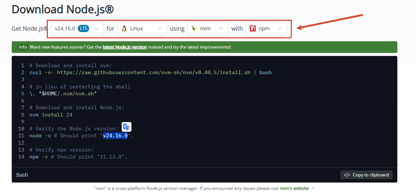Open the nvm's website link
The height and width of the screenshot is (195, 416).
(294, 188)
